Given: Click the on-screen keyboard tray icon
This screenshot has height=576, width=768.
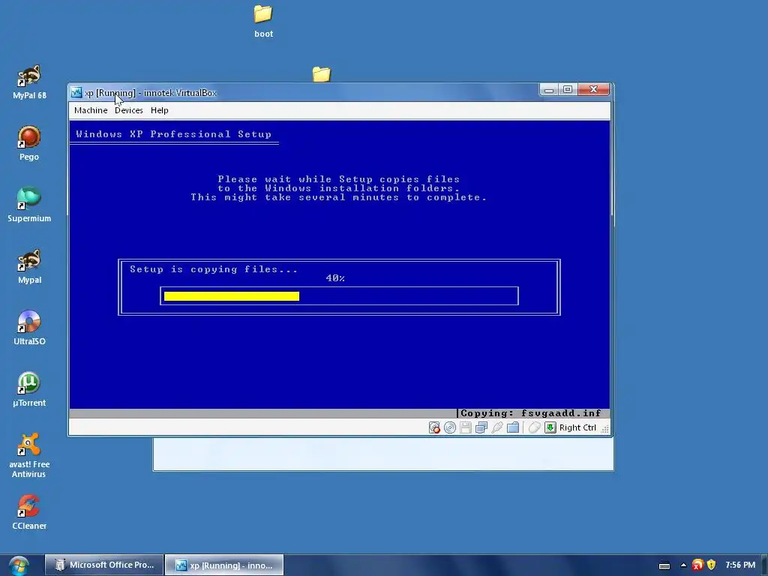Looking at the screenshot, I should (664, 565).
